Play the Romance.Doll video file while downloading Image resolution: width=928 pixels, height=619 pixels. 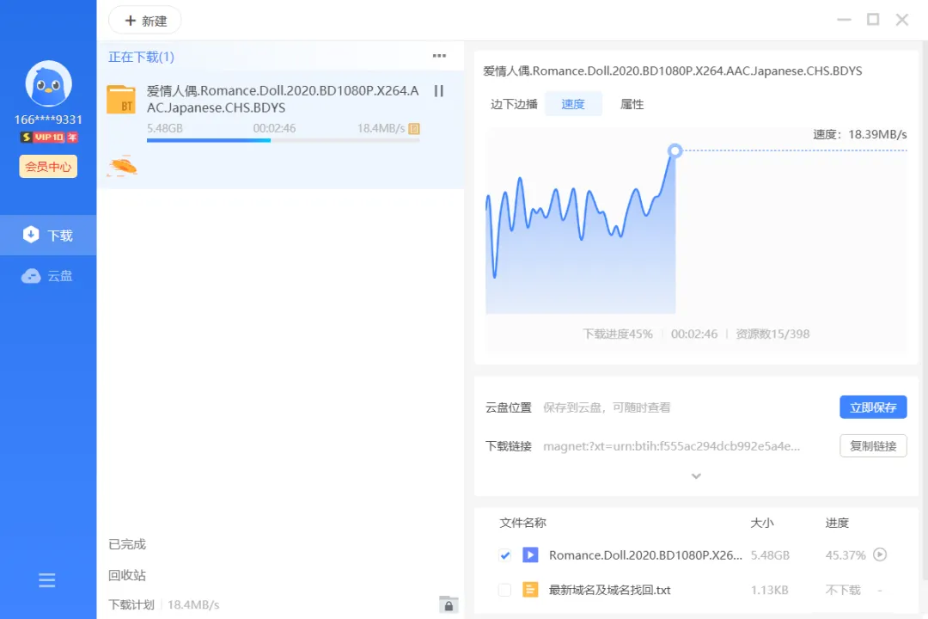tap(880, 555)
